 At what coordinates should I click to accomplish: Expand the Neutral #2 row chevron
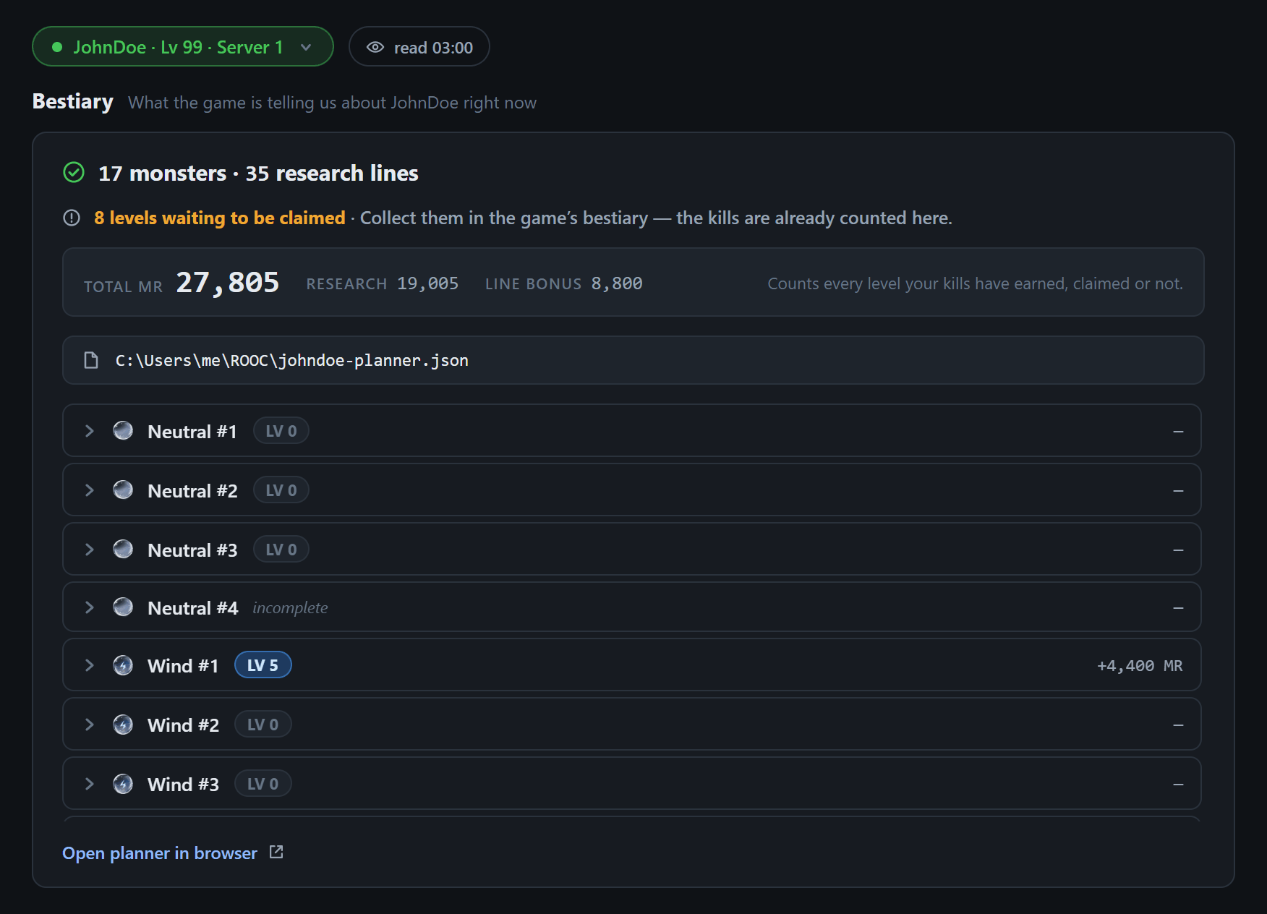coord(90,490)
